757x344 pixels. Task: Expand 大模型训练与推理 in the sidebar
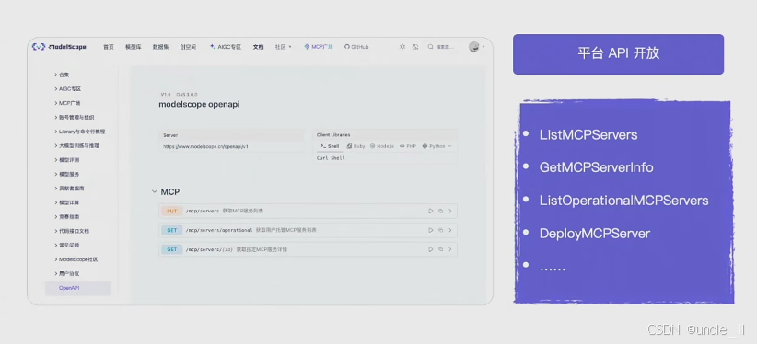click(76, 145)
